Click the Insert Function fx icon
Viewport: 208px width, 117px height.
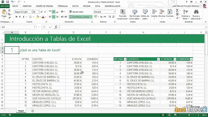point(56,27)
